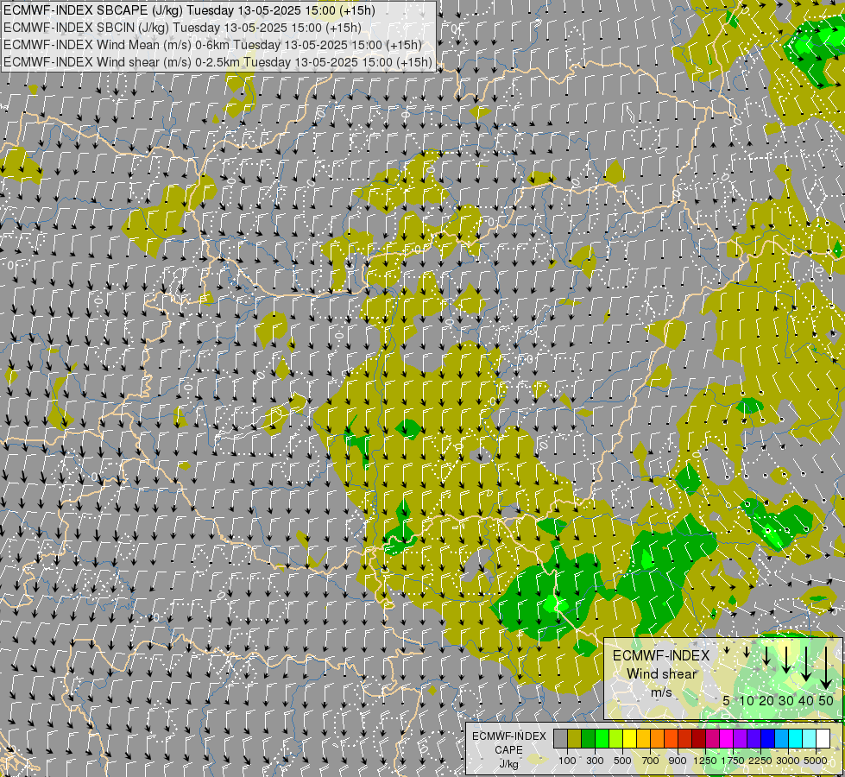Screen dimensions: 845x777
Task: Select the sky blue CAPE legend swatch
Action: point(782,738)
